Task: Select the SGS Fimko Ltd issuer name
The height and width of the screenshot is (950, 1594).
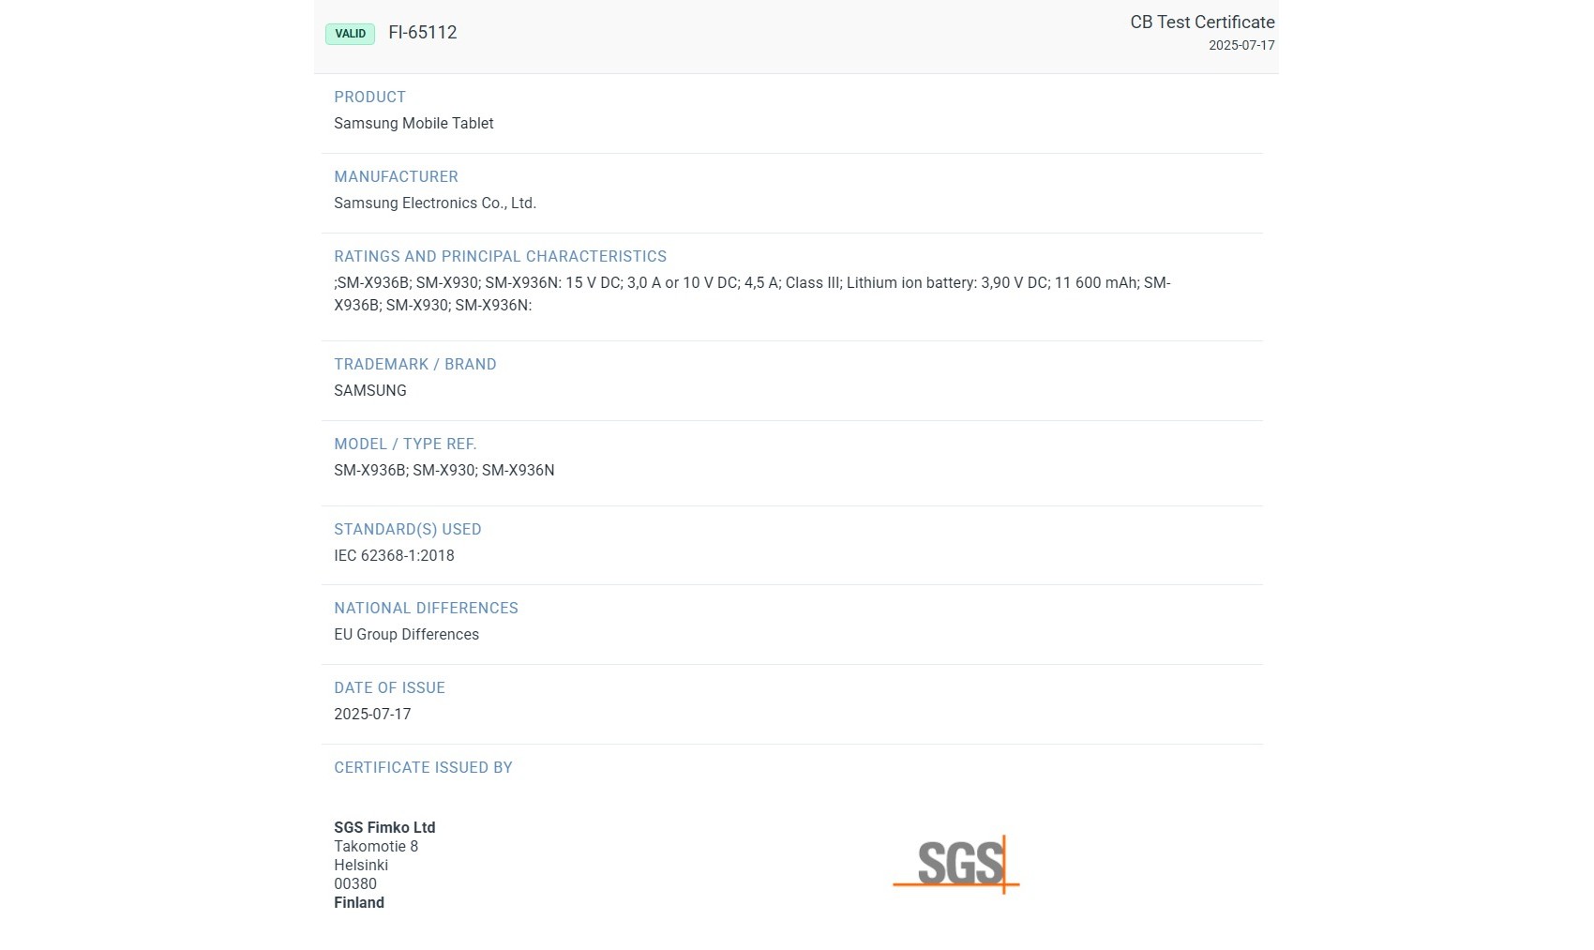Action: [384, 828]
